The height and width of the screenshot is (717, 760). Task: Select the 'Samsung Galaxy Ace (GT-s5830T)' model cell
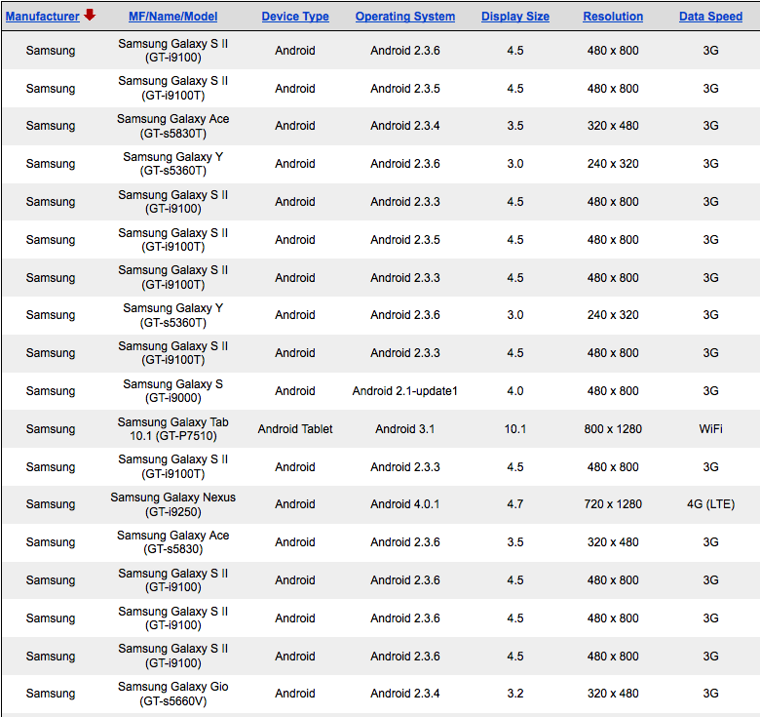173,126
